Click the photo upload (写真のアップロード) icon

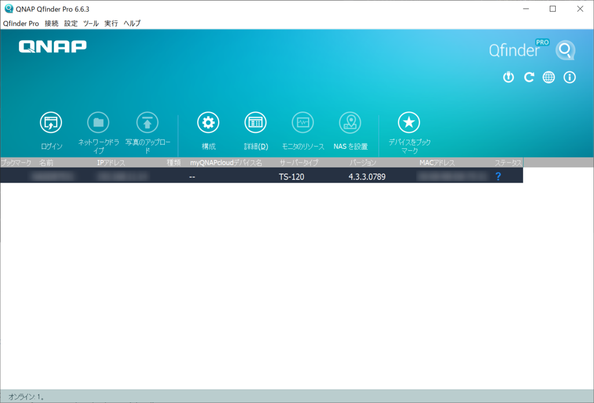[147, 122]
